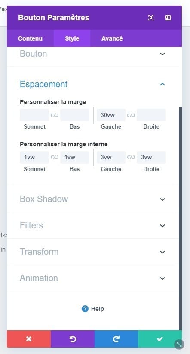The width and height of the screenshot is (190, 354).
Task: Toggle link between margin Gauche and Droite
Action: [x=131, y=115]
